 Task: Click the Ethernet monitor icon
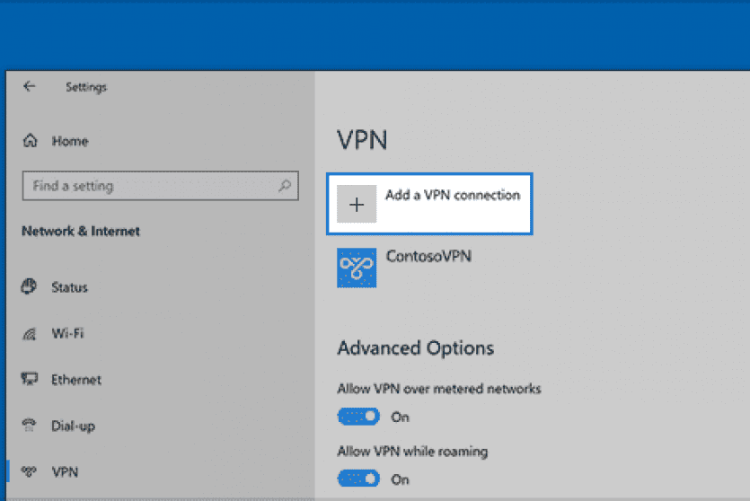point(30,380)
